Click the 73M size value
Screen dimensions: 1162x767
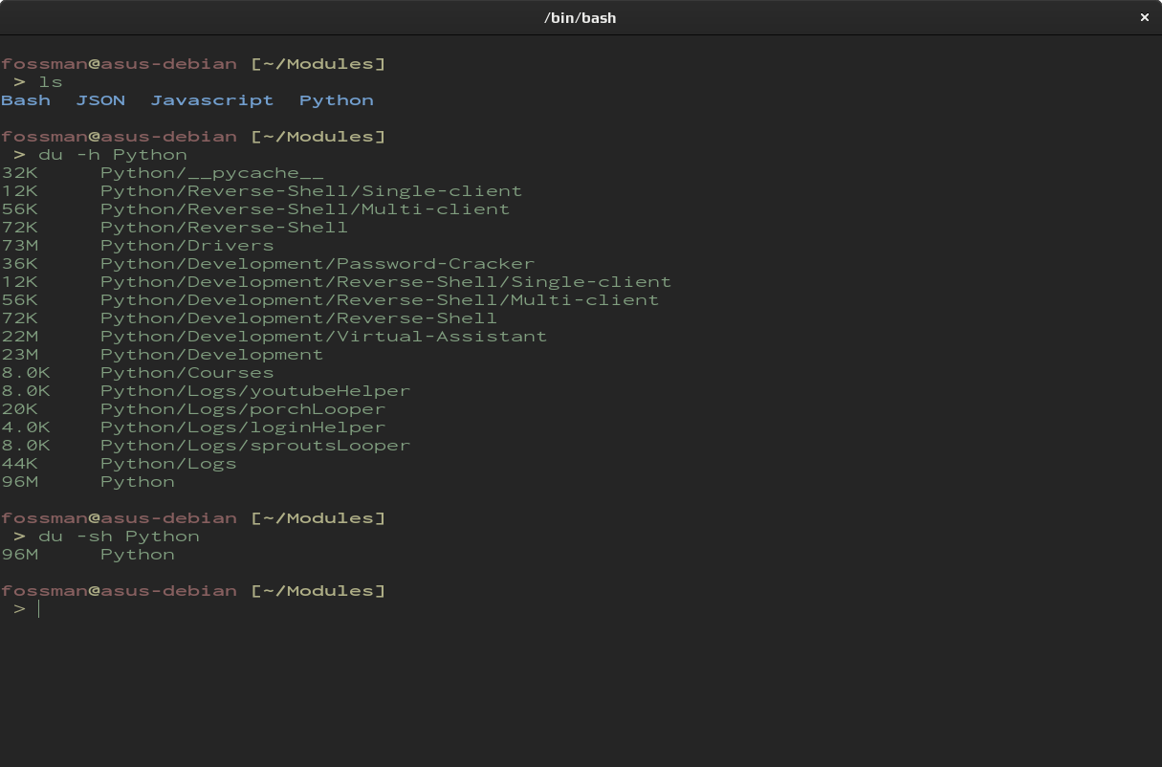tap(20, 246)
